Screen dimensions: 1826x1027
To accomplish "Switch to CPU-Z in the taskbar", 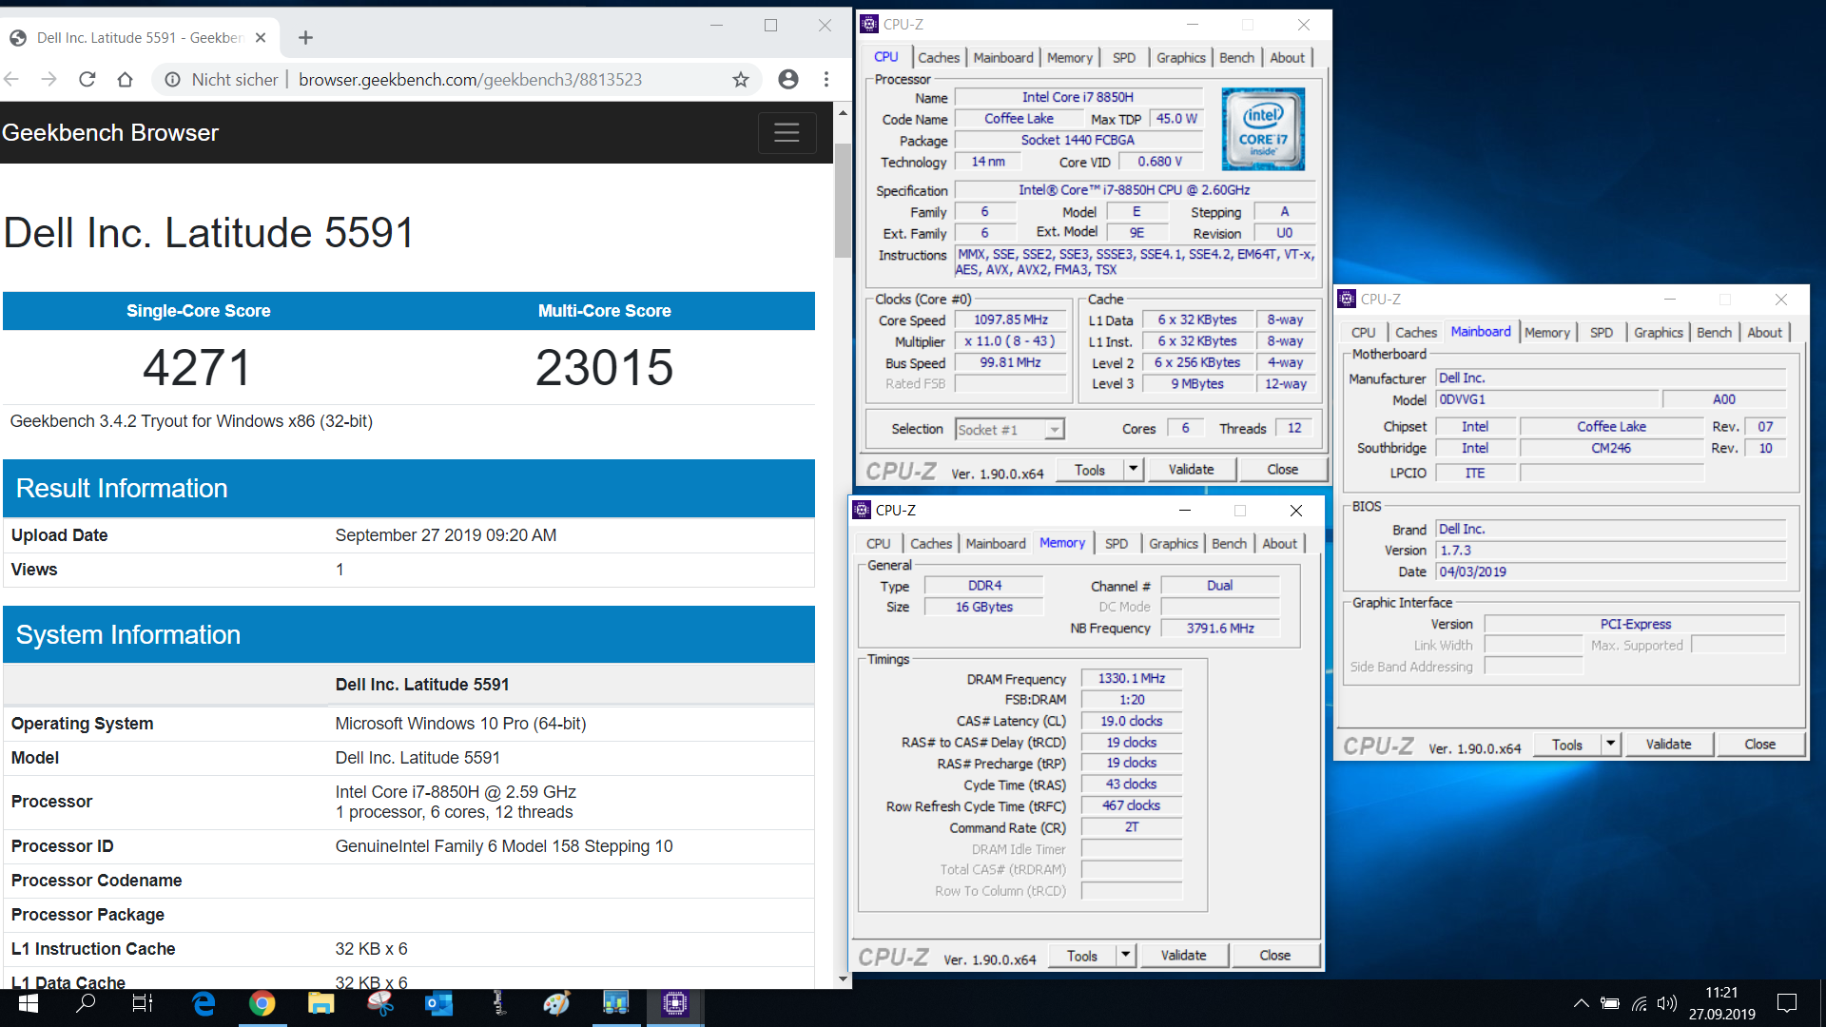I will [x=675, y=1003].
